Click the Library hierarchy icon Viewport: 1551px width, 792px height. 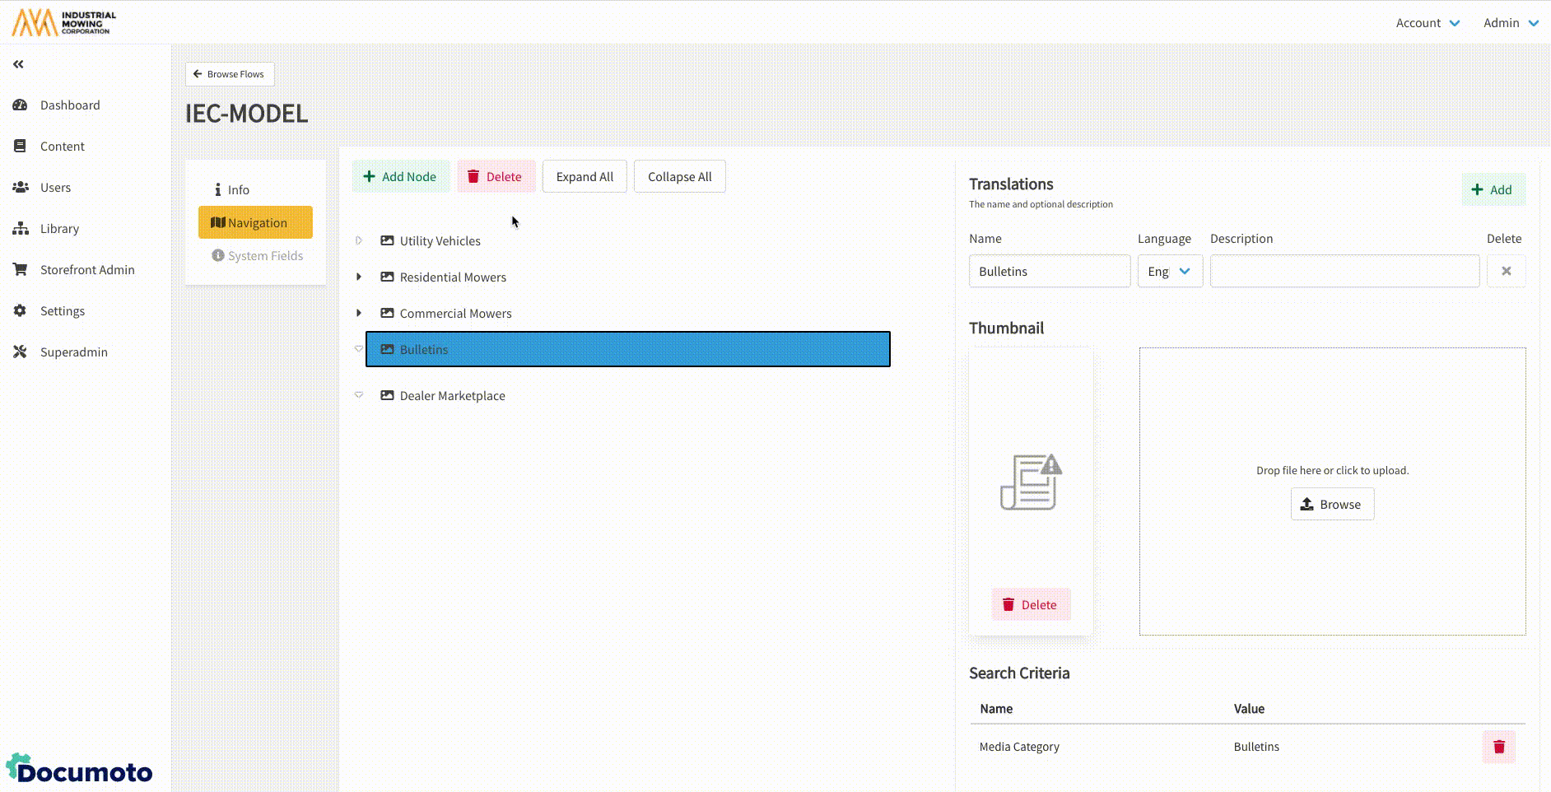click(x=21, y=229)
